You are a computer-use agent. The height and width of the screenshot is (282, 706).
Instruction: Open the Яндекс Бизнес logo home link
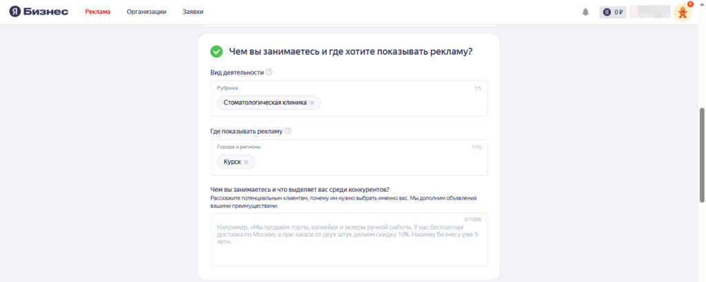[x=39, y=12]
